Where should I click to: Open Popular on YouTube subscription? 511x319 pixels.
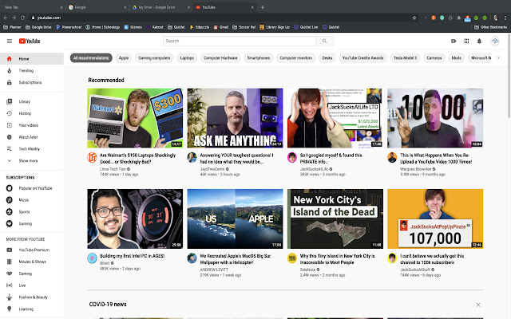32,188
